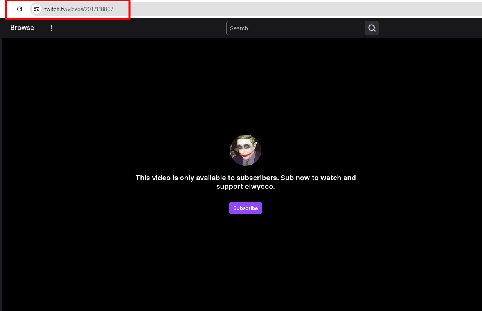Open elwycco's Joker profile avatar
Screen dimensions: 482x311
tap(246, 150)
